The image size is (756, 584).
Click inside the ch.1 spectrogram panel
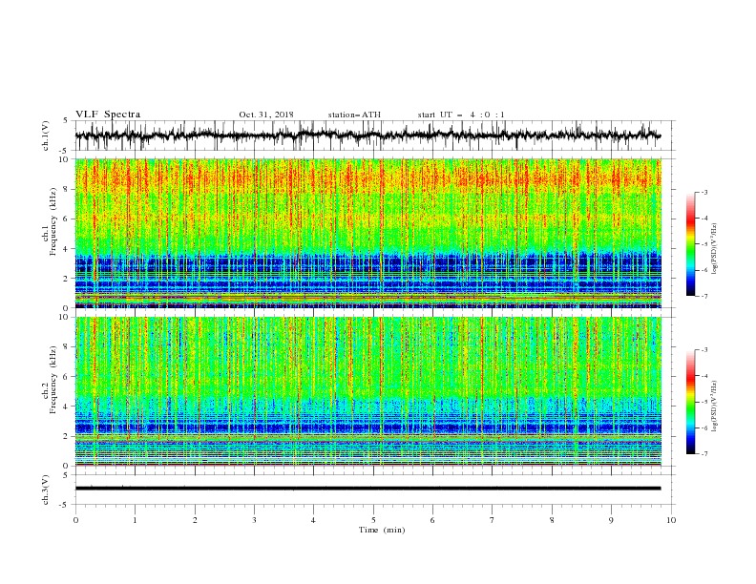pyautogui.click(x=367, y=233)
